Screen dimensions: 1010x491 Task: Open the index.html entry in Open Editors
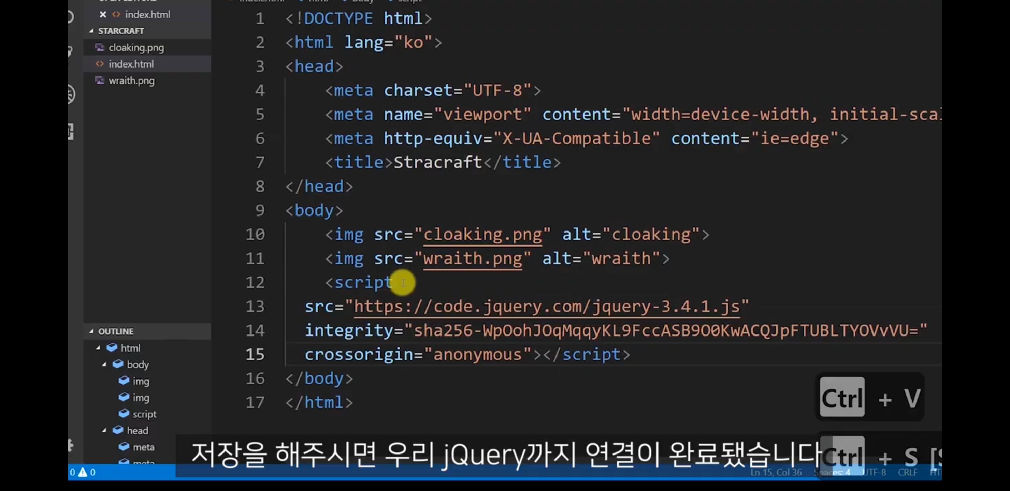tap(147, 15)
